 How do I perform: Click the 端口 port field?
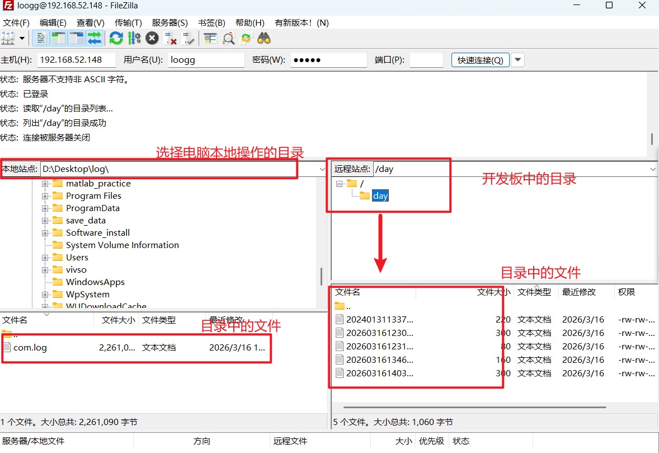click(426, 60)
